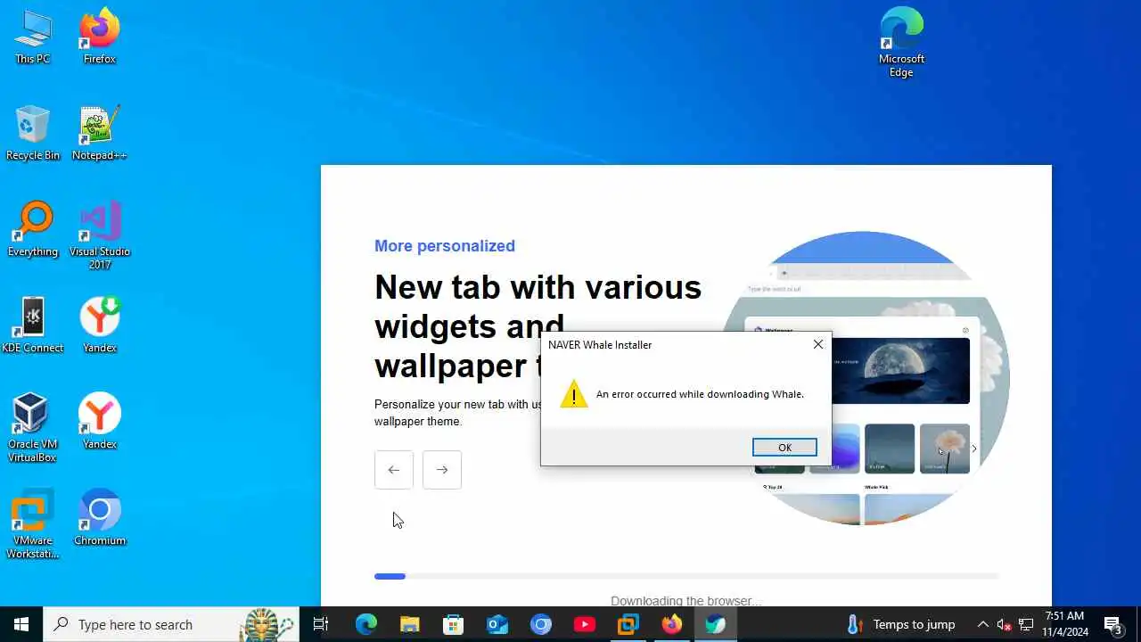The image size is (1141, 642).
Task: Open VMware Workstation desktop shortcut
Action: click(33, 524)
